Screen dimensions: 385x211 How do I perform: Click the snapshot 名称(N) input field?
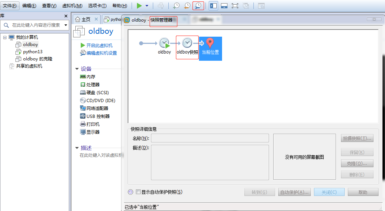210,138
